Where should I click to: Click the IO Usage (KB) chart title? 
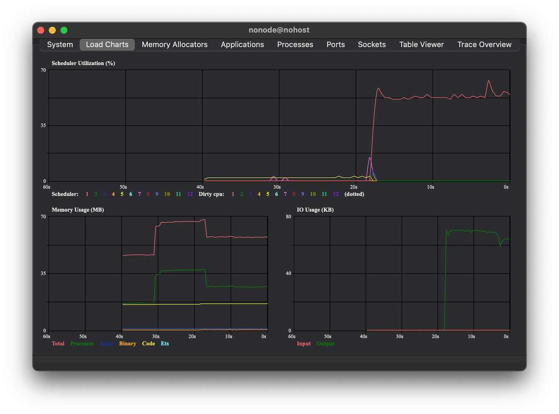[x=315, y=210]
